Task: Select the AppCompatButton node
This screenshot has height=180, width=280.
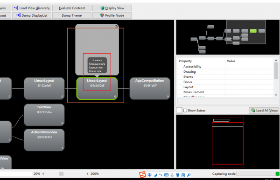Action: (x=150, y=89)
